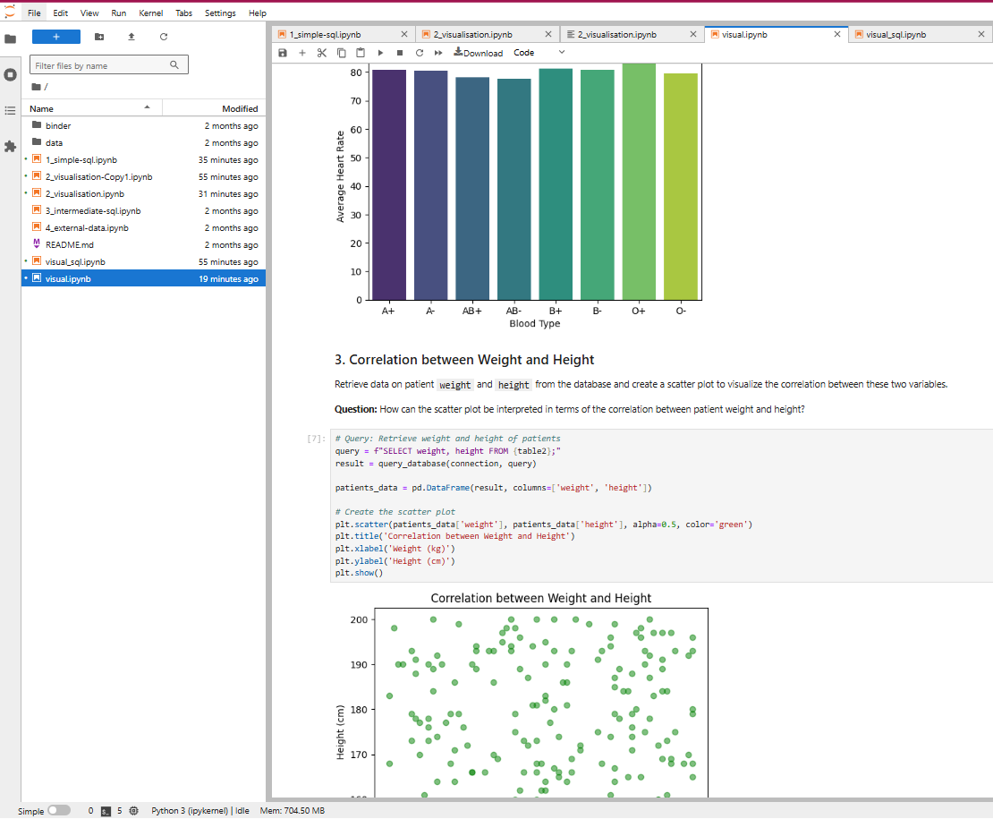Interrupt the kernel with stop button

pyautogui.click(x=400, y=53)
